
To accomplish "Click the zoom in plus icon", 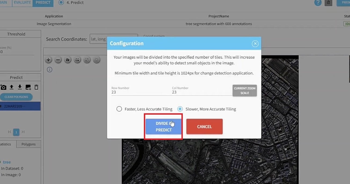I will [48, 60].
